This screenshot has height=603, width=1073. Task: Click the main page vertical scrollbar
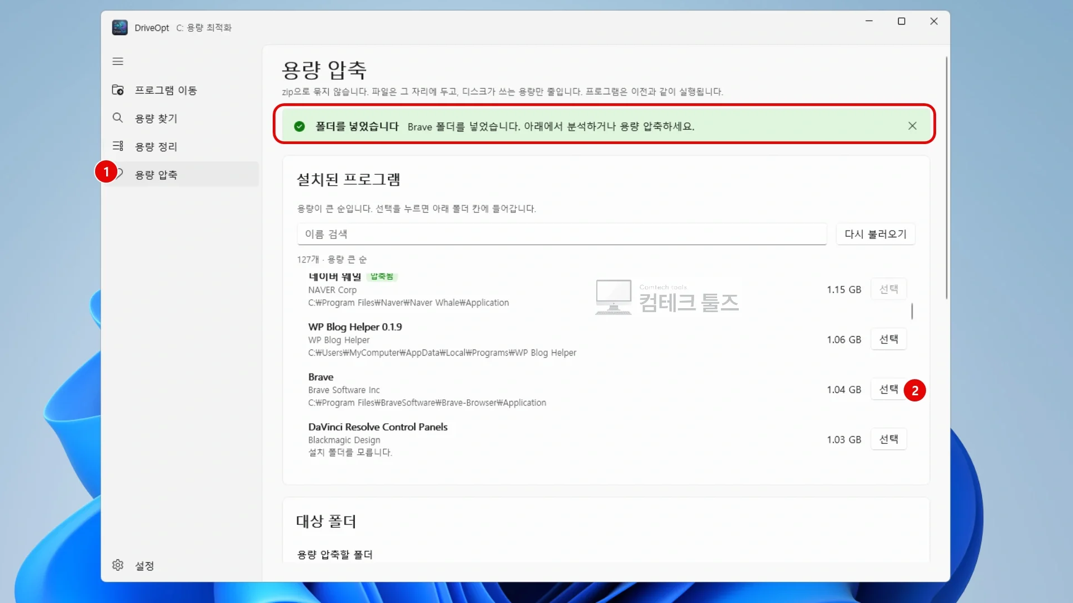tap(946, 178)
